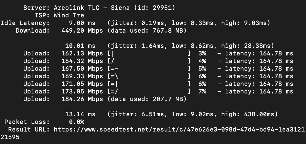
Task: Click the 3% upload progress bar
Action: click(x=149, y=54)
